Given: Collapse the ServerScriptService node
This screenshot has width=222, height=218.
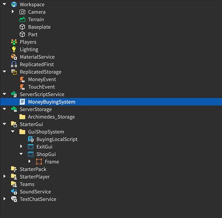Looking at the screenshot, I should [5, 94].
